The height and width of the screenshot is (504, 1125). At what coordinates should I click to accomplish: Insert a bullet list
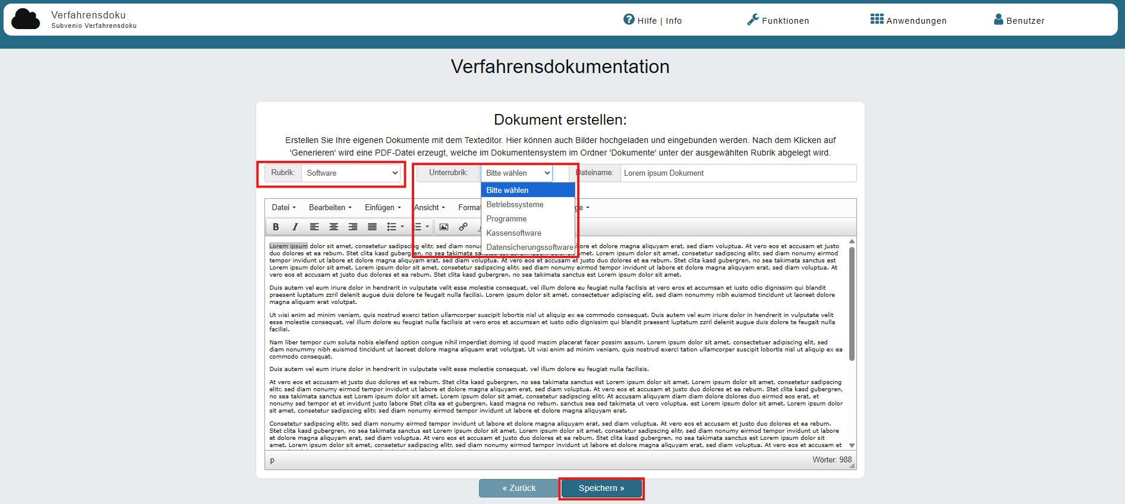click(392, 227)
